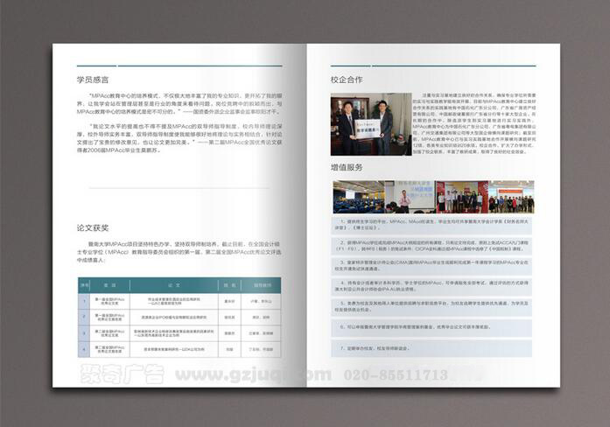The height and width of the screenshot is (427, 610).
Task: Open the two men holding plaque photo
Action: point(358,124)
